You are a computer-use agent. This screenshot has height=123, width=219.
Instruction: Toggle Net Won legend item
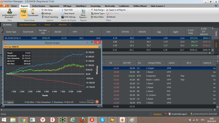coord(29,102)
